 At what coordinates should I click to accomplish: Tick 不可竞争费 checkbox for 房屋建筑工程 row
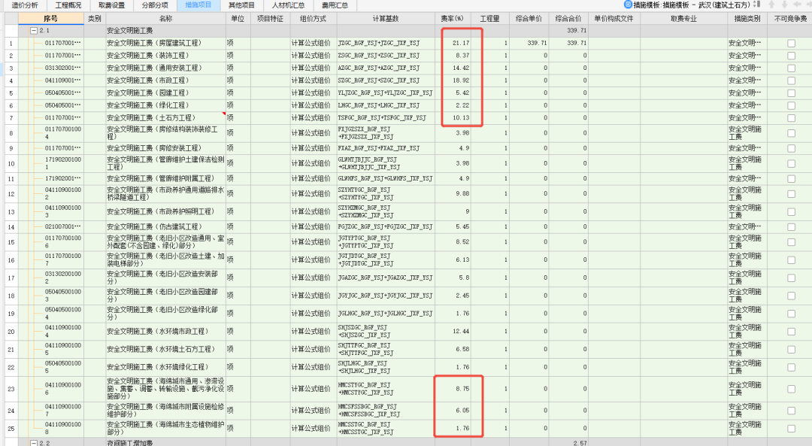click(x=791, y=43)
